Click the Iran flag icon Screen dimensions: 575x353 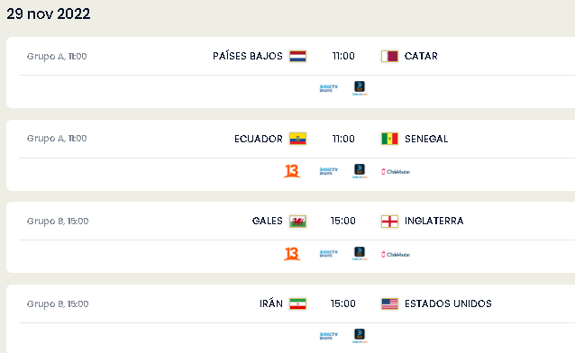point(297,303)
